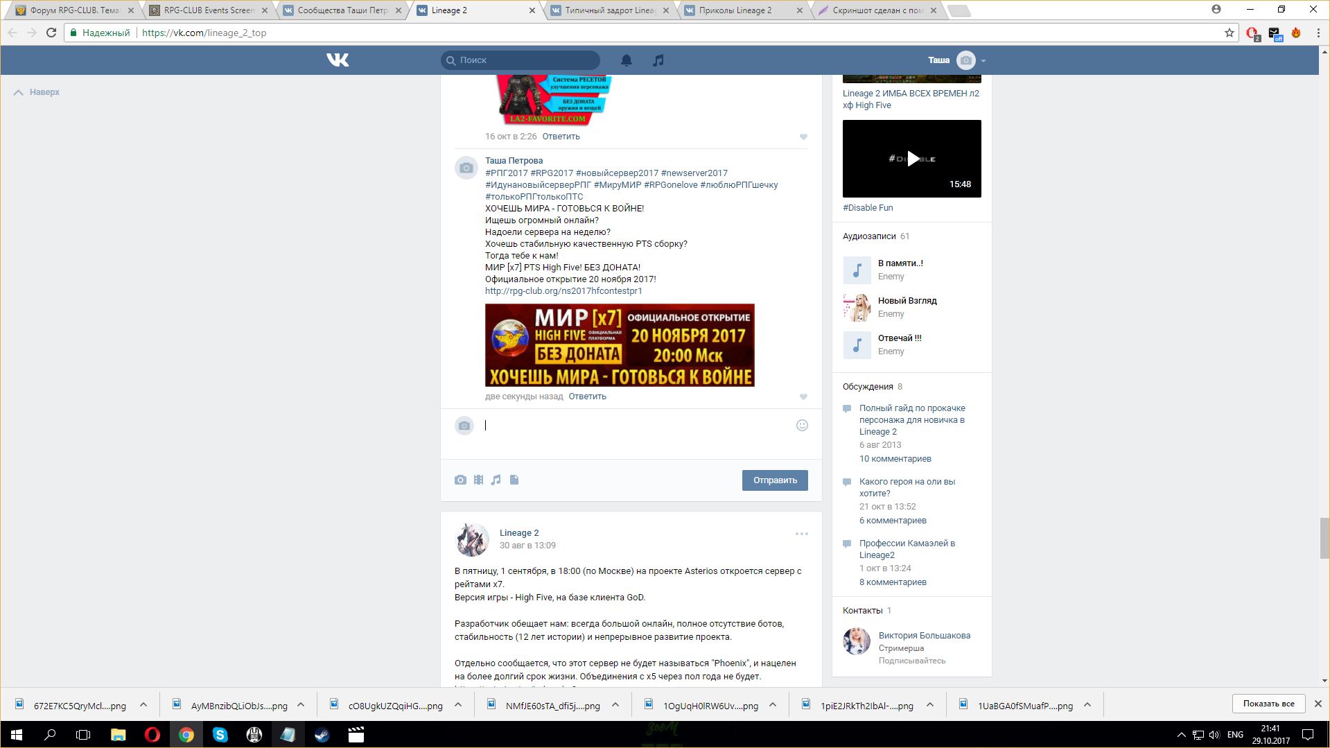Click the VK search field
Screen dimensions: 1330x748
520,60
